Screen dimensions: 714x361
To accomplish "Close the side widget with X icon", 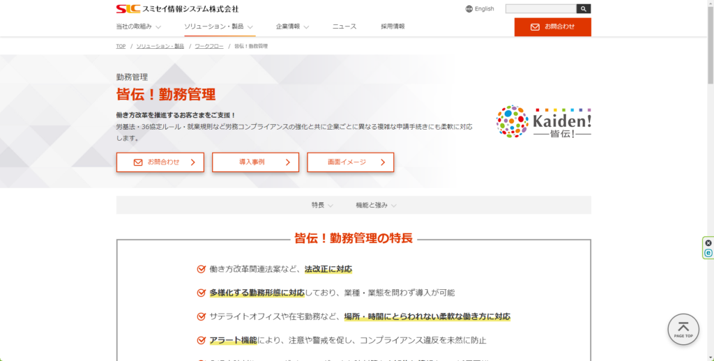I will click(x=708, y=243).
